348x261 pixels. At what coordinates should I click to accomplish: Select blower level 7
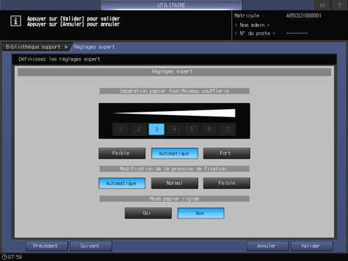point(227,129)
